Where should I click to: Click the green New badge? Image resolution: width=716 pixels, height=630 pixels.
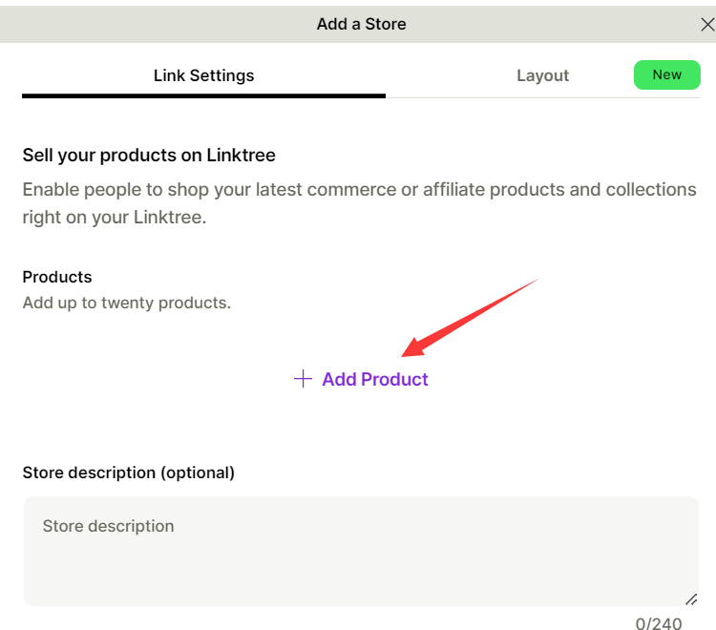pos(666,74)
